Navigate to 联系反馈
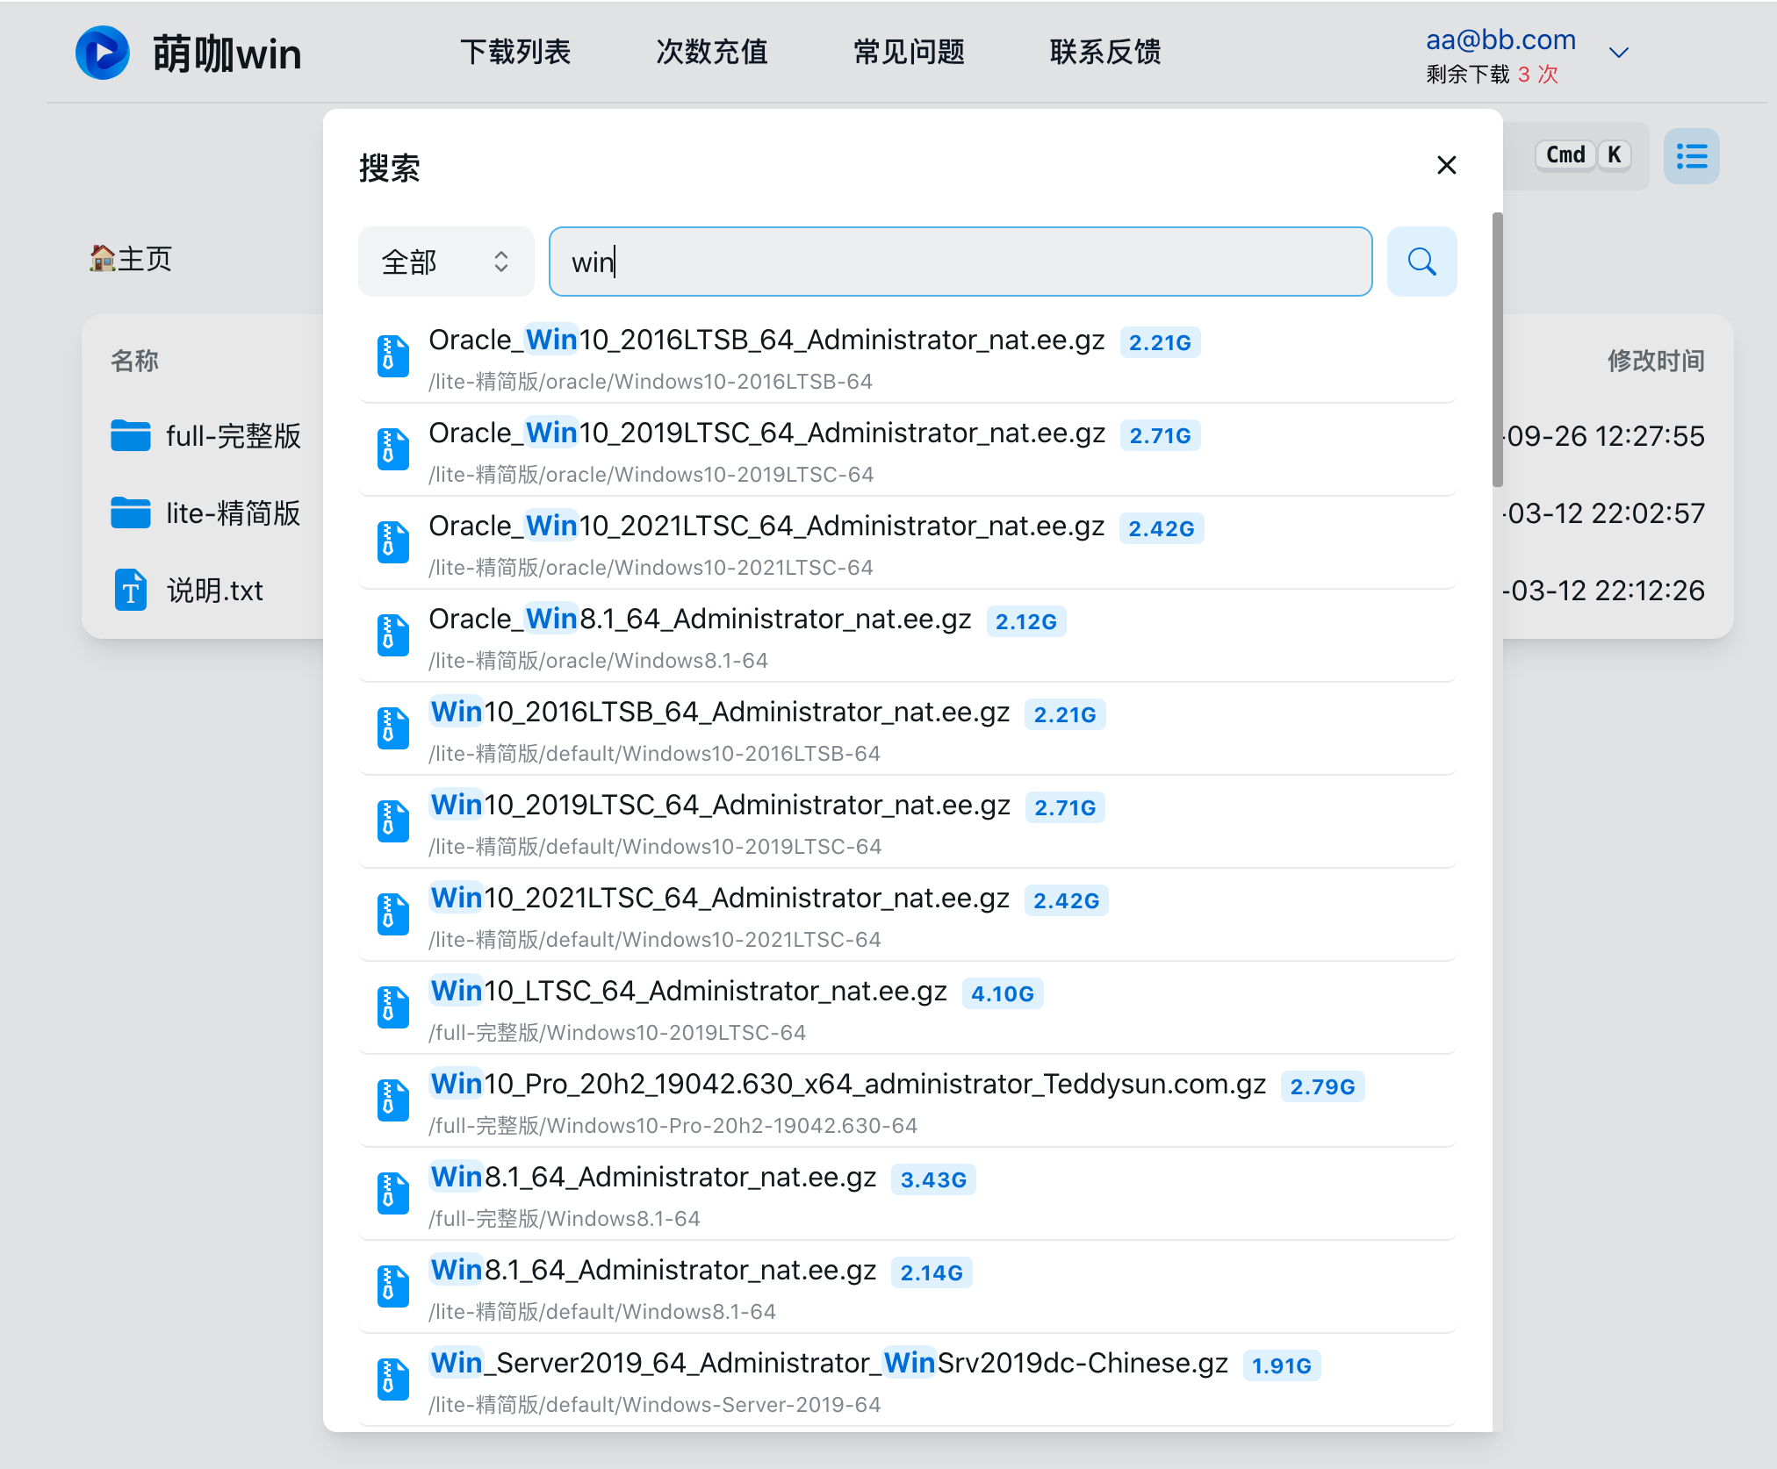The height and width of the screenshot is (1469, 1777). [1105, 53]
